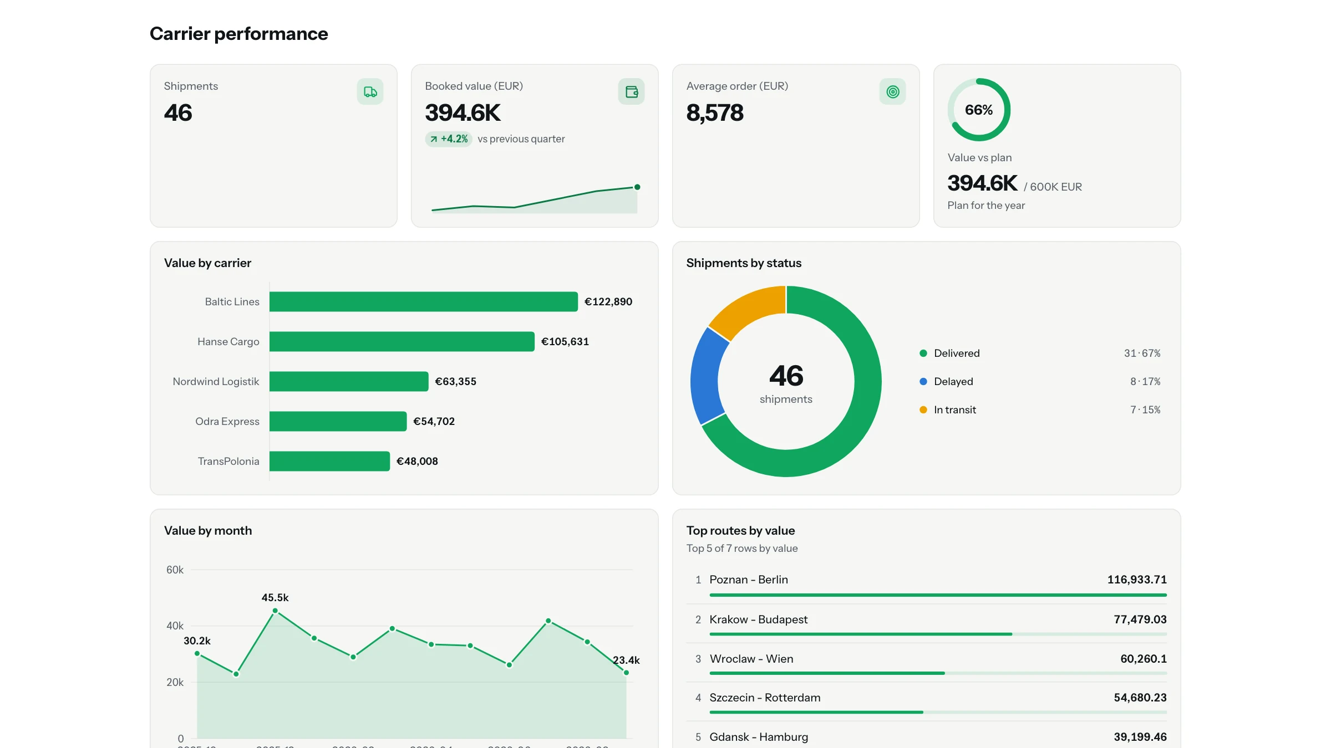Click the 7 · 15% legend value
The width and height of the screenshot is (1331, 748).
click(1146, 410)
